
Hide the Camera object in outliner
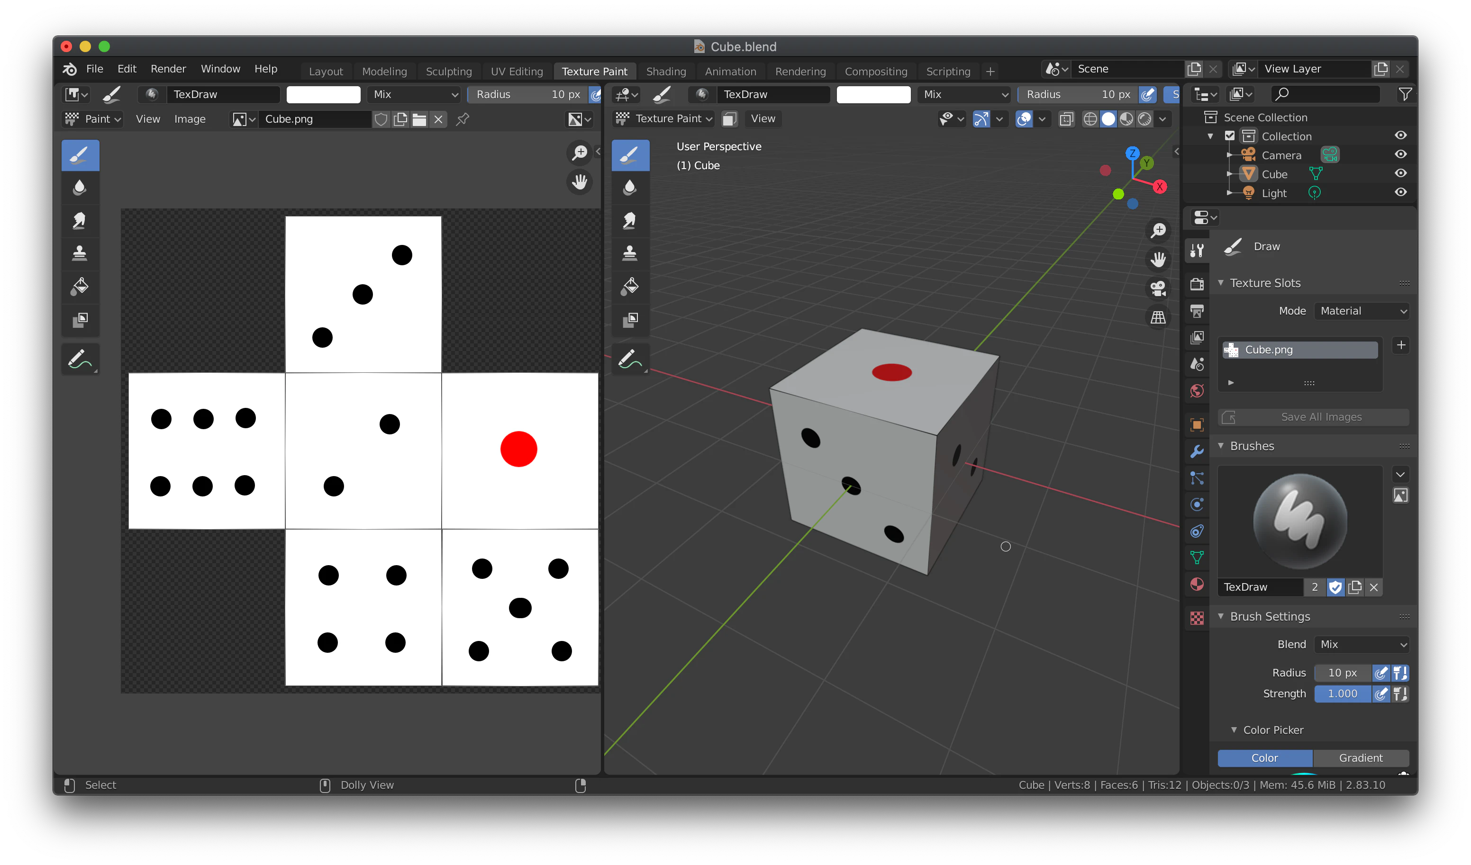[x=1400, y=155]
